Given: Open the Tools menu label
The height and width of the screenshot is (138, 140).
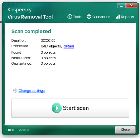Looking at the screenshot, I should (77, 17).
